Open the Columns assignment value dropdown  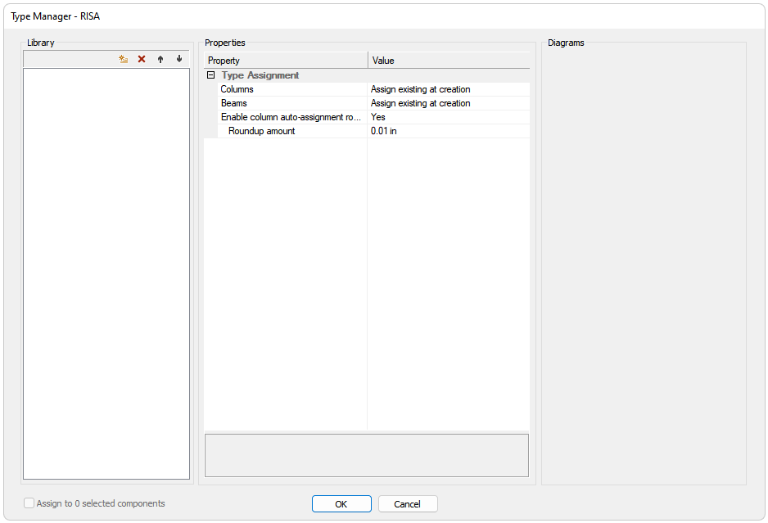coord(448,89)
